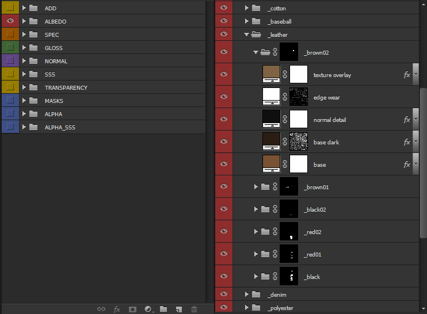Viewport: 427px width, 314px height.
Task: Hide the ALBEDO group visibility eye
Action: (x=10, y=21)
